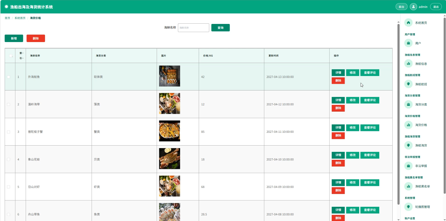Go to 海货分类 using its sidebar icon
Screen dimensions: 446x221
point(408,104)
